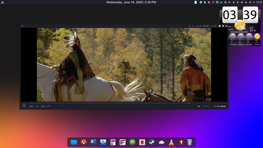
Task: Select the Thursday forecast in the weather widget
Action: [x=233, y=39]
